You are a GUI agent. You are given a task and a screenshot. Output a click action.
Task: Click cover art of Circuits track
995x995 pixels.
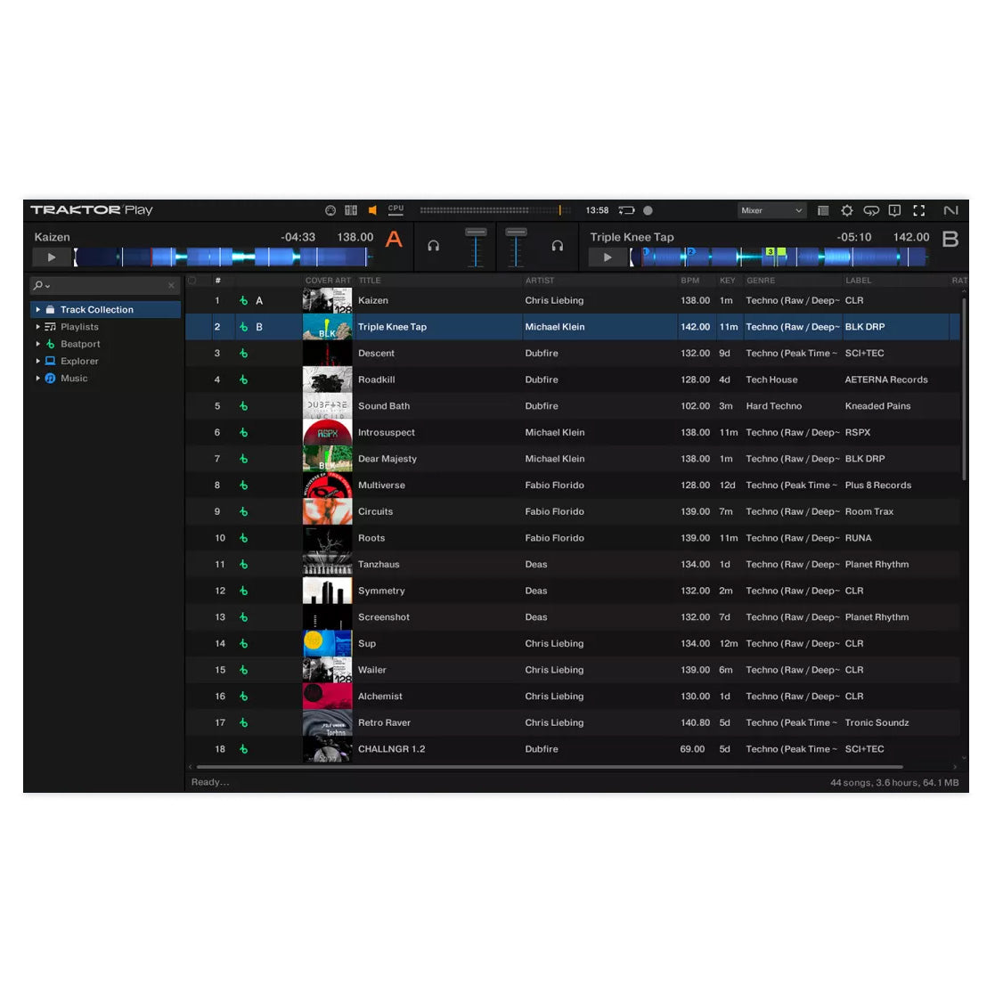[328, 511]
